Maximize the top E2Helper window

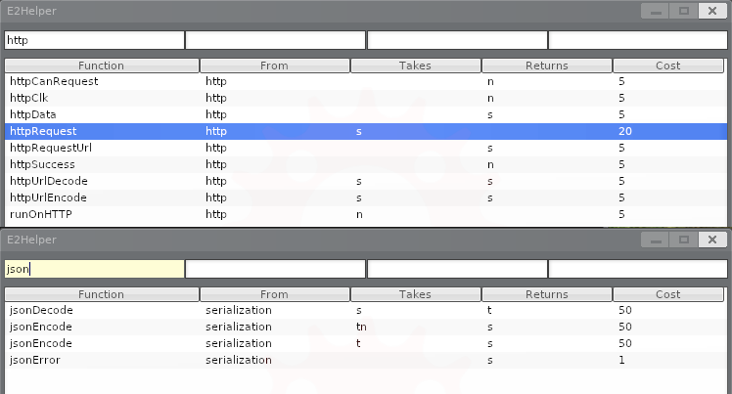point(684,11)
